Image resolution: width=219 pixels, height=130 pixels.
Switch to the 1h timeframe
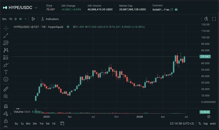pyautogui.click(x=11, y=19)
